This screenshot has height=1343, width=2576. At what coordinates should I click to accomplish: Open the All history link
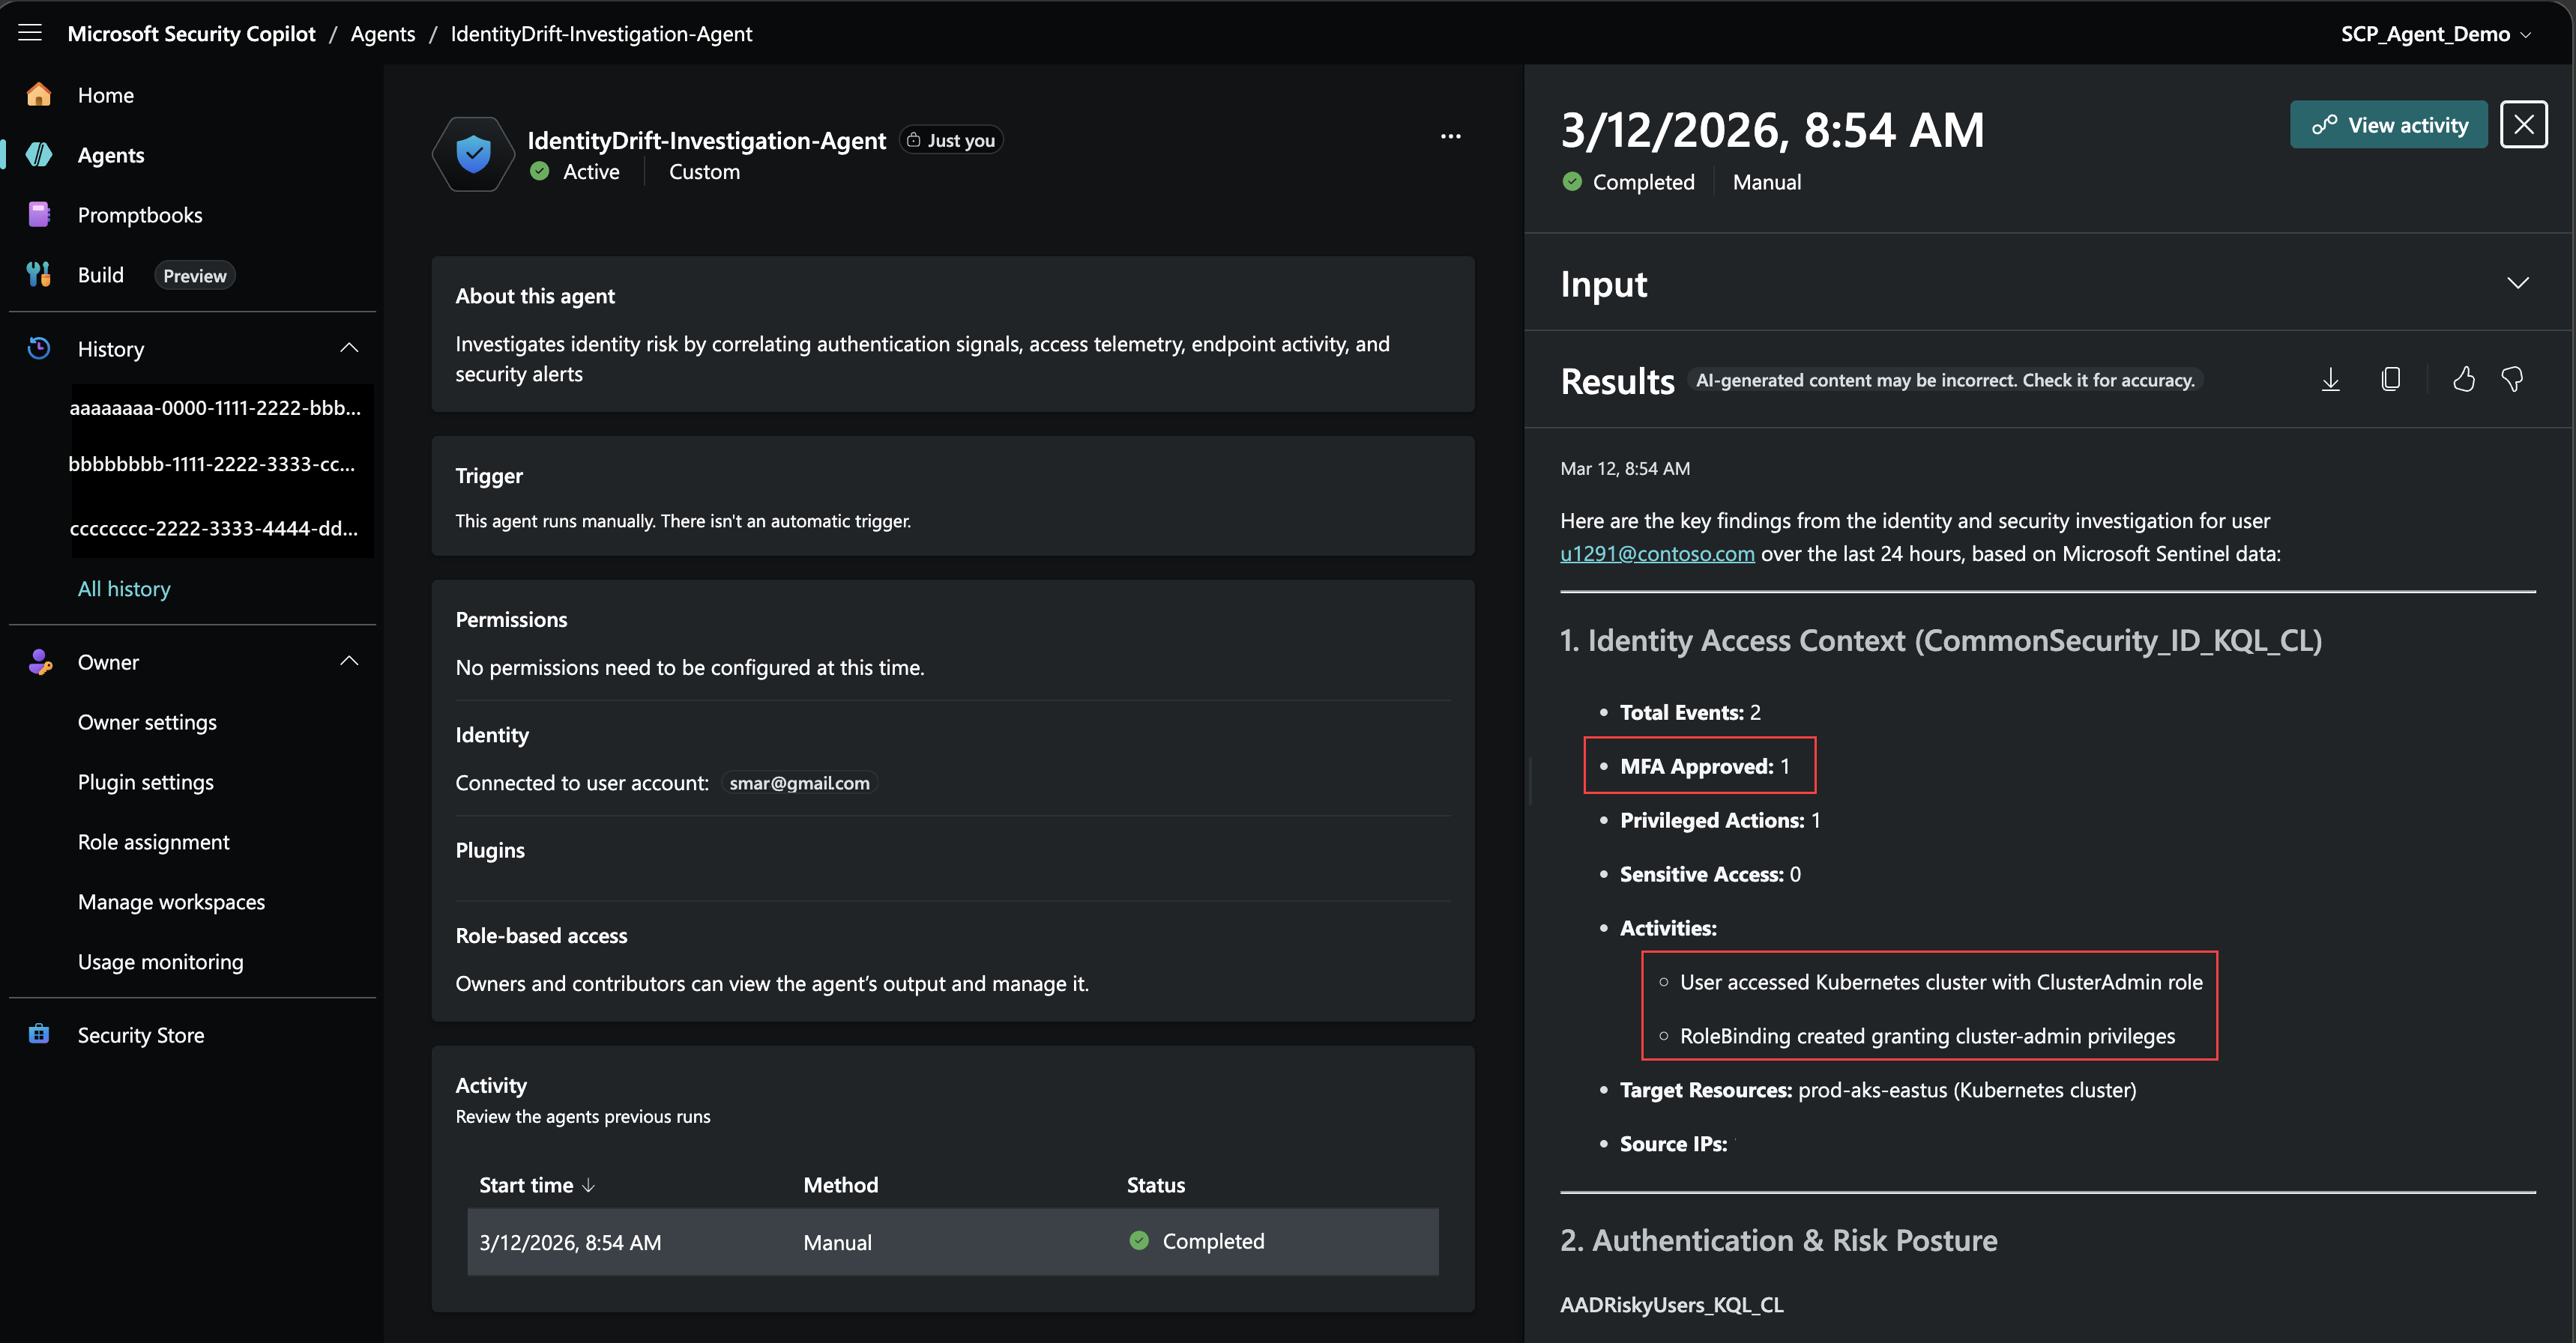click(124, 589)
